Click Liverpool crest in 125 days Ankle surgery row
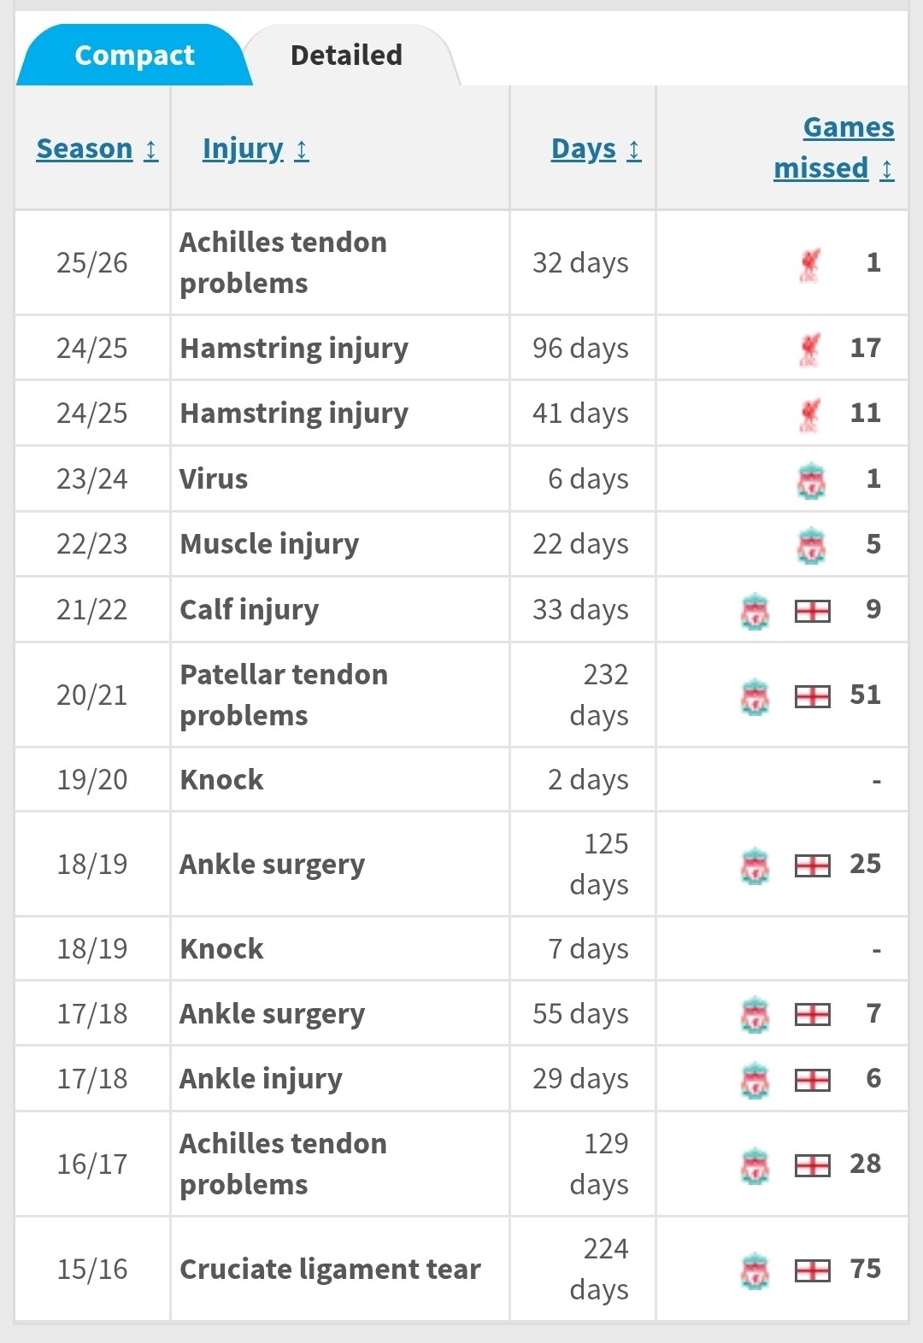 pyautogui.click(x=755, y=865)
